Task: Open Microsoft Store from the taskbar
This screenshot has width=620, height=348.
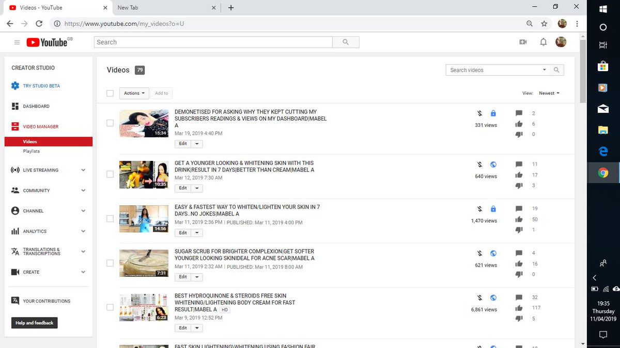Action: pyautogui.click(x=603, y=66)
